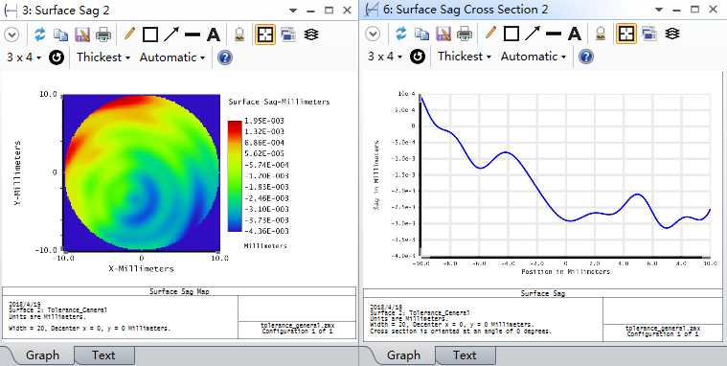
Task: Open help in Cross Section 2 window
Action: [x=585, y=57]
